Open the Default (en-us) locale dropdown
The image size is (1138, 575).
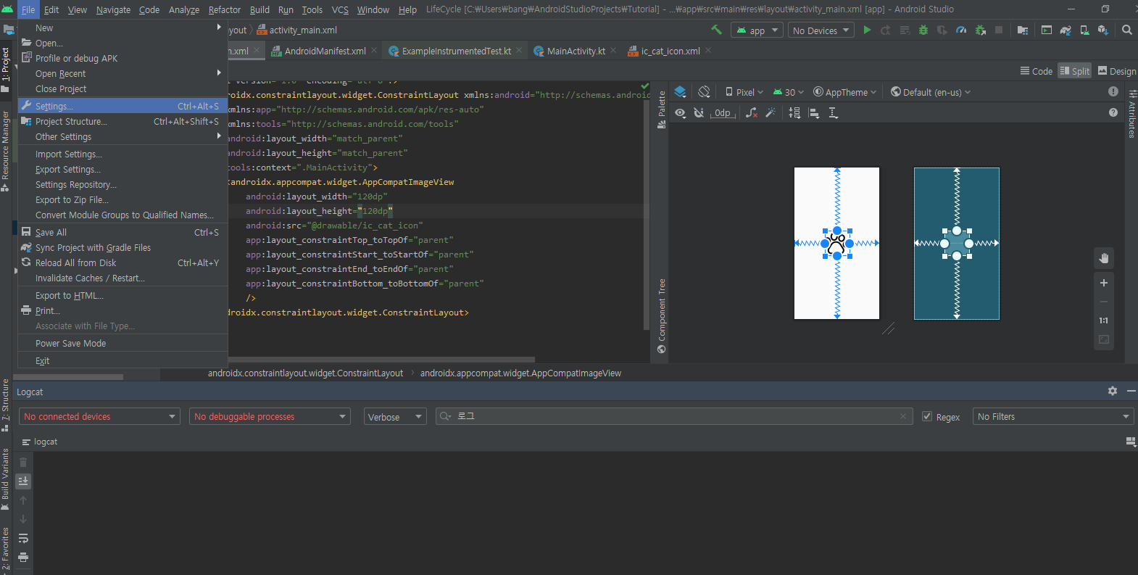click(x=931, y=92)
